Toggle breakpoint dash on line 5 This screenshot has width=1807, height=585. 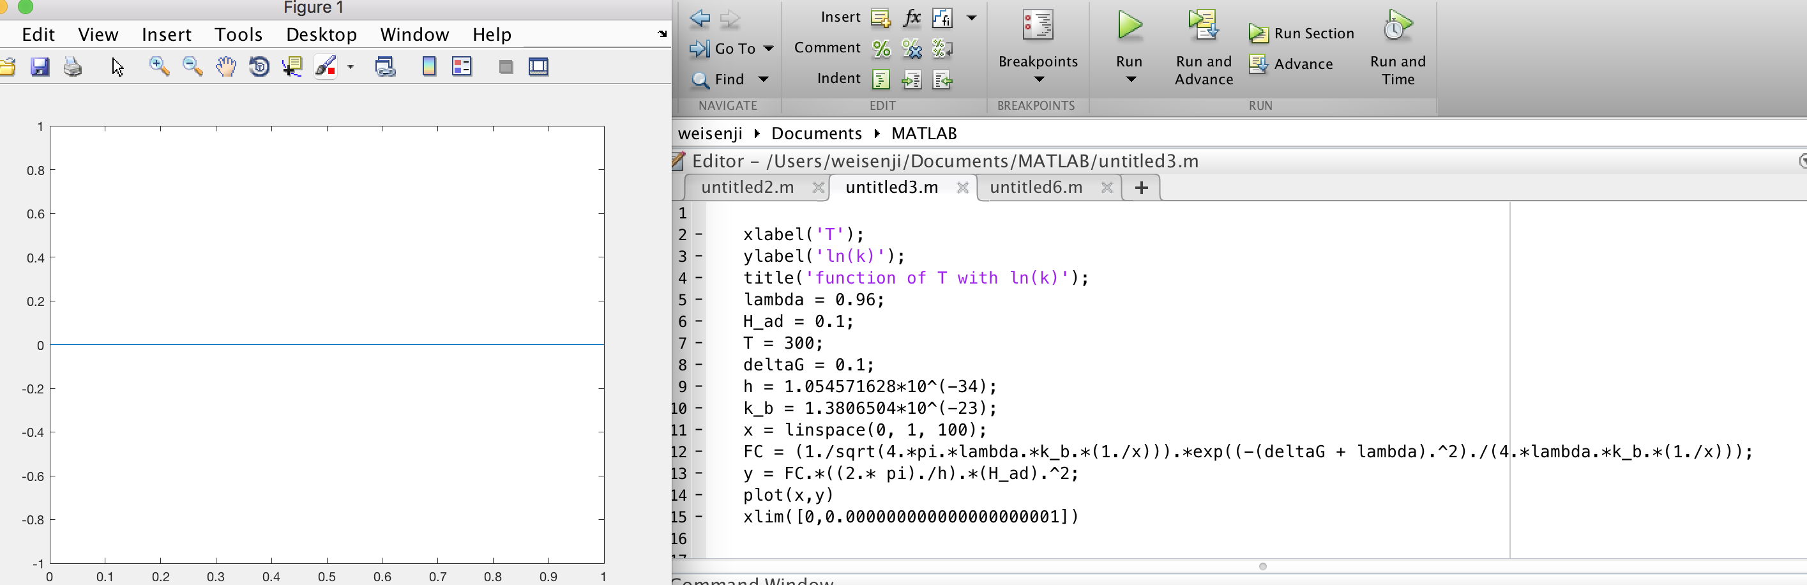click(x=699, y=300)
